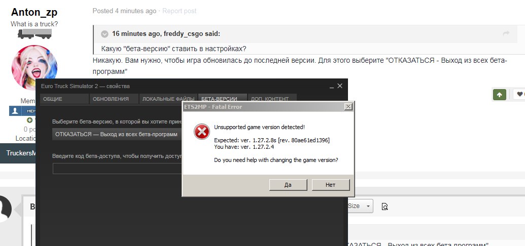Click the Да button
The height and width of the screenshot is (246, 525).
click(x=288, y=185)
